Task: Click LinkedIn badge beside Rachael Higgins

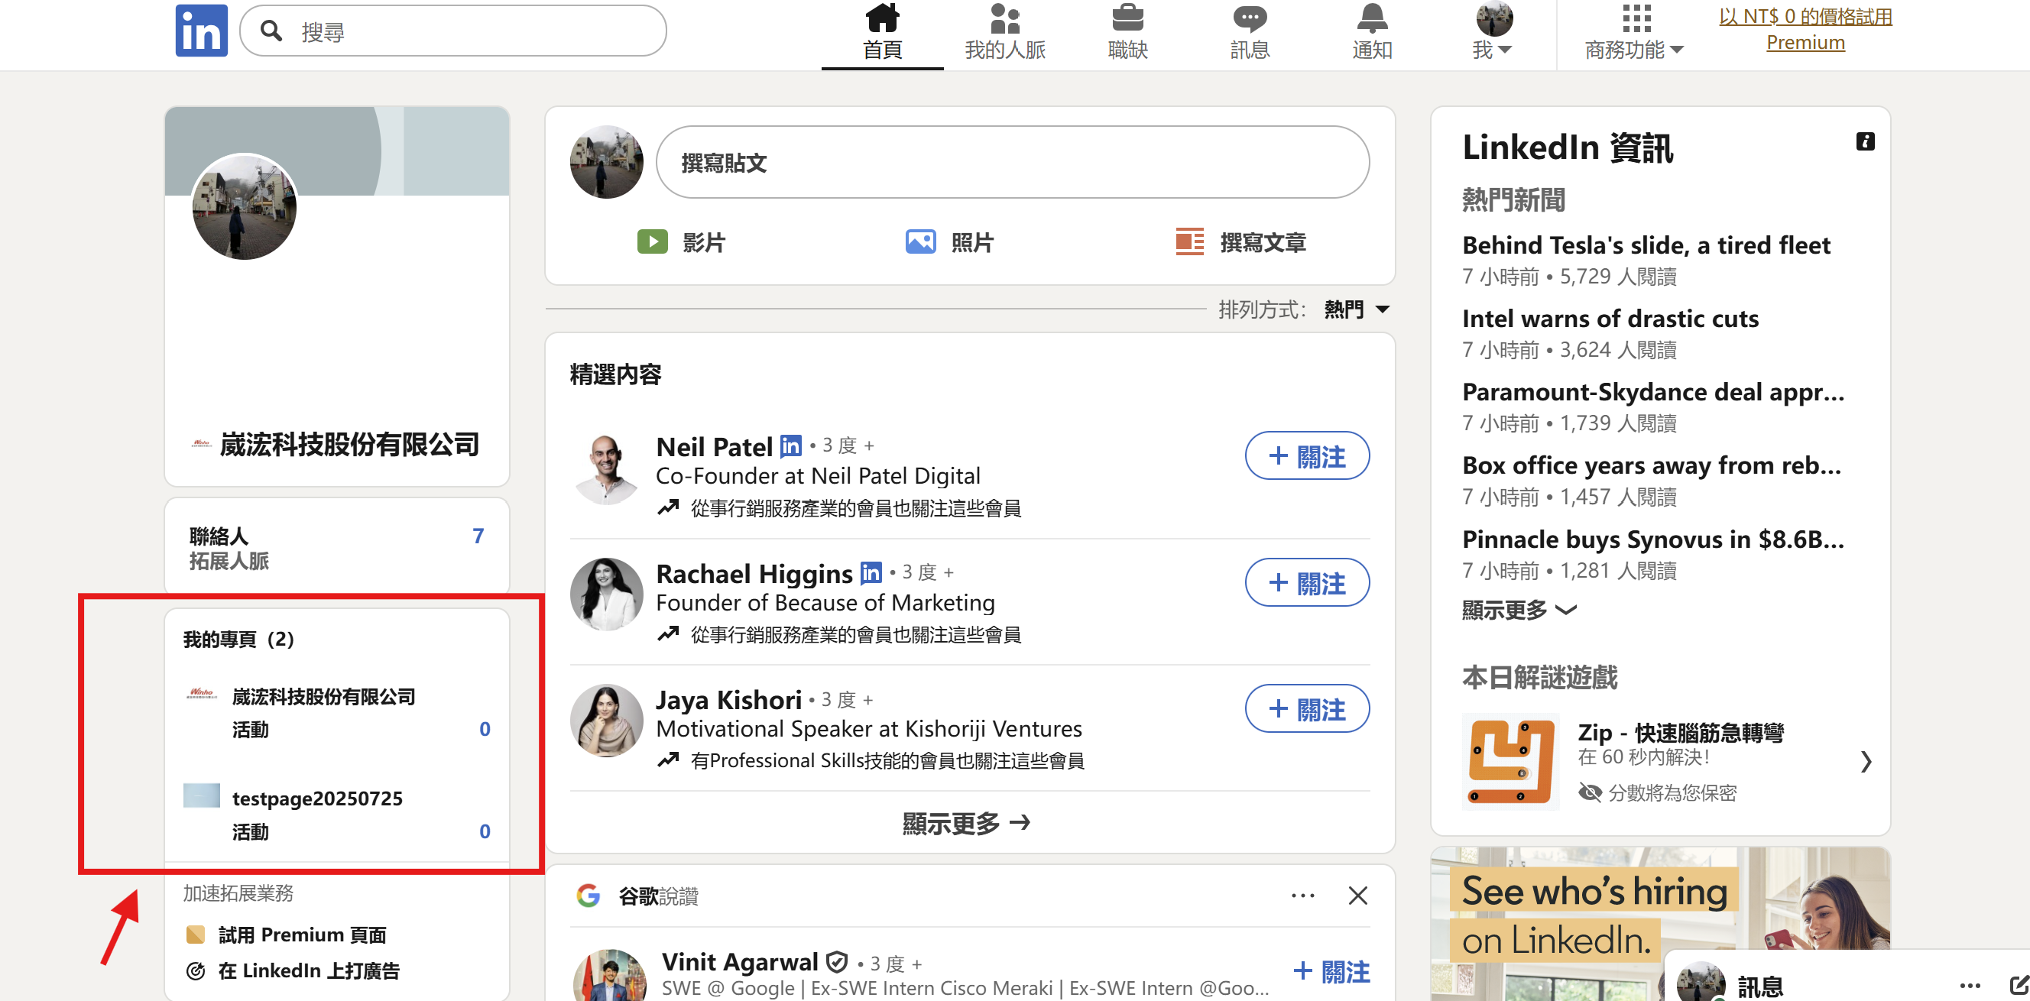Action: pos(871,573)
